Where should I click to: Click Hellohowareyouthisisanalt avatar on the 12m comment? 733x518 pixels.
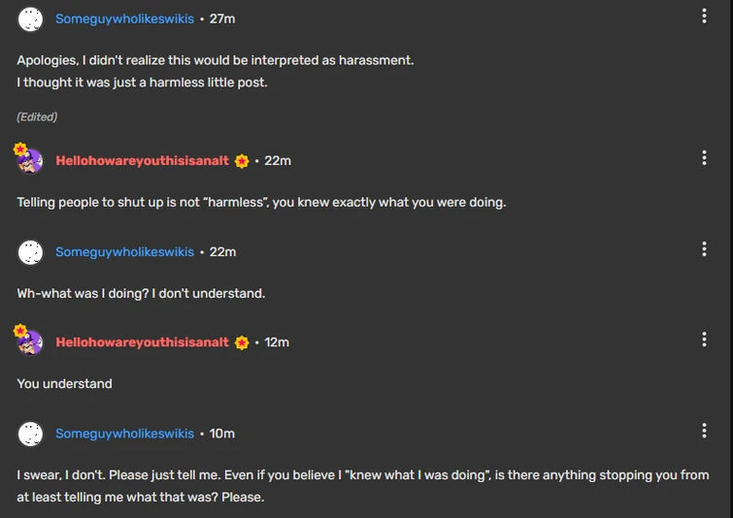pos(30,341)
